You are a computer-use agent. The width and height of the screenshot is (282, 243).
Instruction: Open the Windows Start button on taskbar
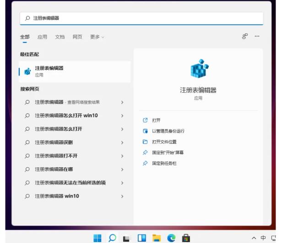98,238
